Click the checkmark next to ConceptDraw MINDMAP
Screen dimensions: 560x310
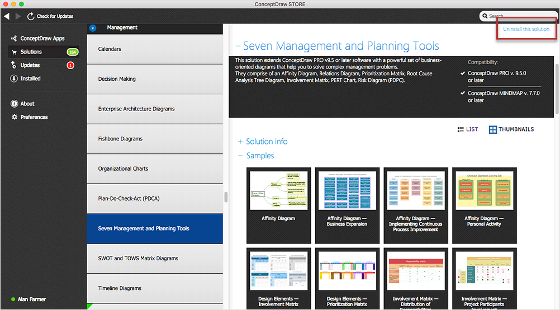click(x=463, y=93)
